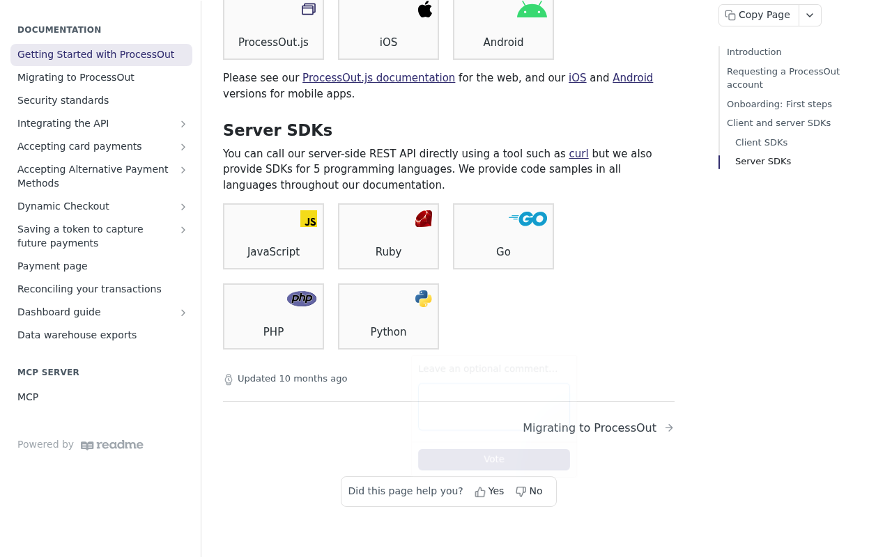The width and height of the screenshot is (892, 557).
Task: Click the ProcessOut.js window icon
Action: click(x=309, y=9)
